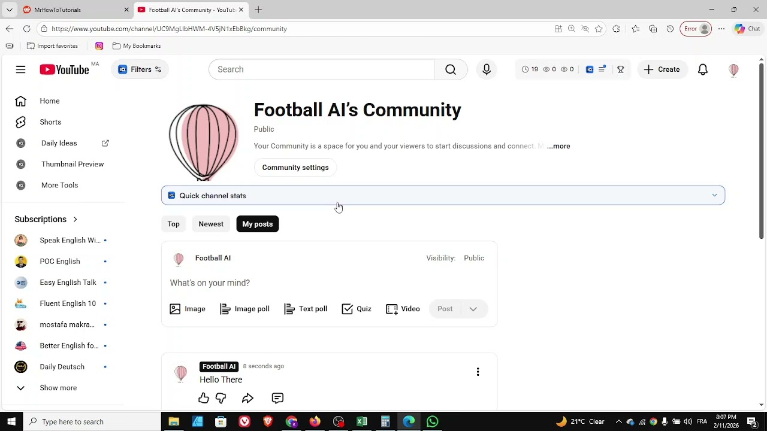Create a Quiz post
The height and width of the screenshot is (431, 767).
tap(357, 309)
